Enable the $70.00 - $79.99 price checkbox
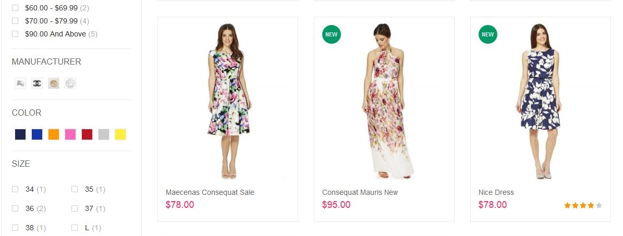 pyautogui.click(x=15, y=21)
